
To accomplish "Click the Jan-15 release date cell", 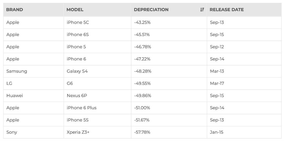I will coord(216,132).
